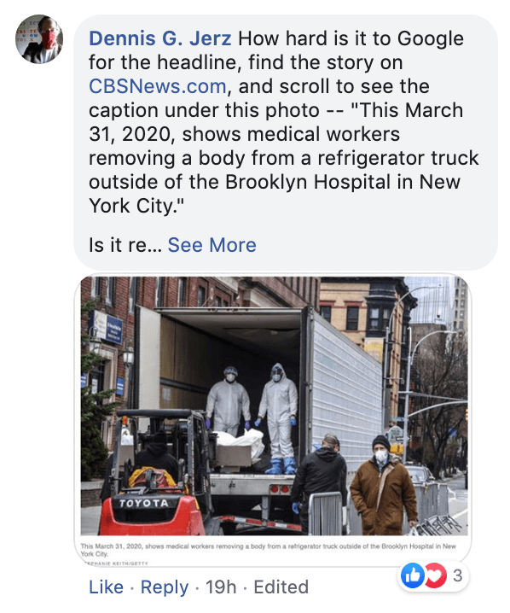The image size is (510, 613).
Task: Like this comment
Action: [107, 587]
